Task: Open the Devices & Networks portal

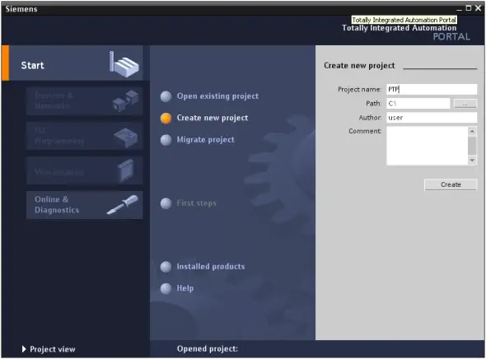Action: click(84, 101)
